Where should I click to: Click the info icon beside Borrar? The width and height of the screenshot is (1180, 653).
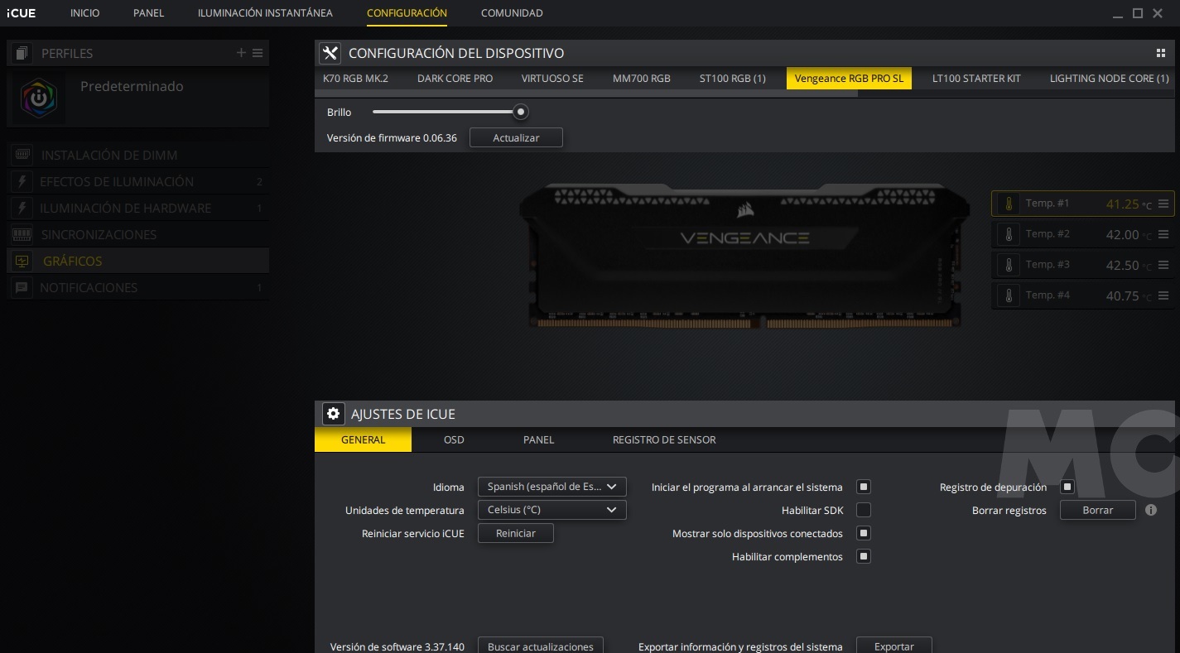coord(1150,510)
